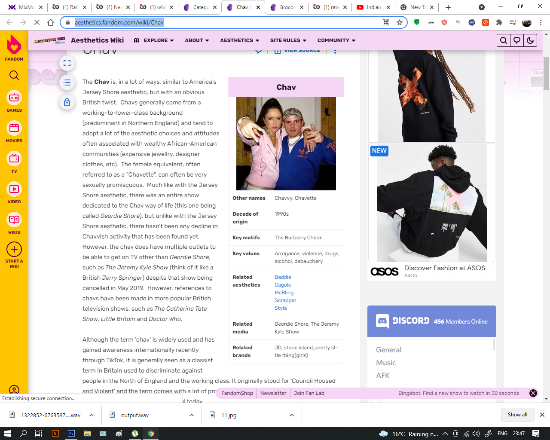This screenshot has width=550, height=440.
Task: Bookmark this page with the star icon
Action: pos(400,22)
